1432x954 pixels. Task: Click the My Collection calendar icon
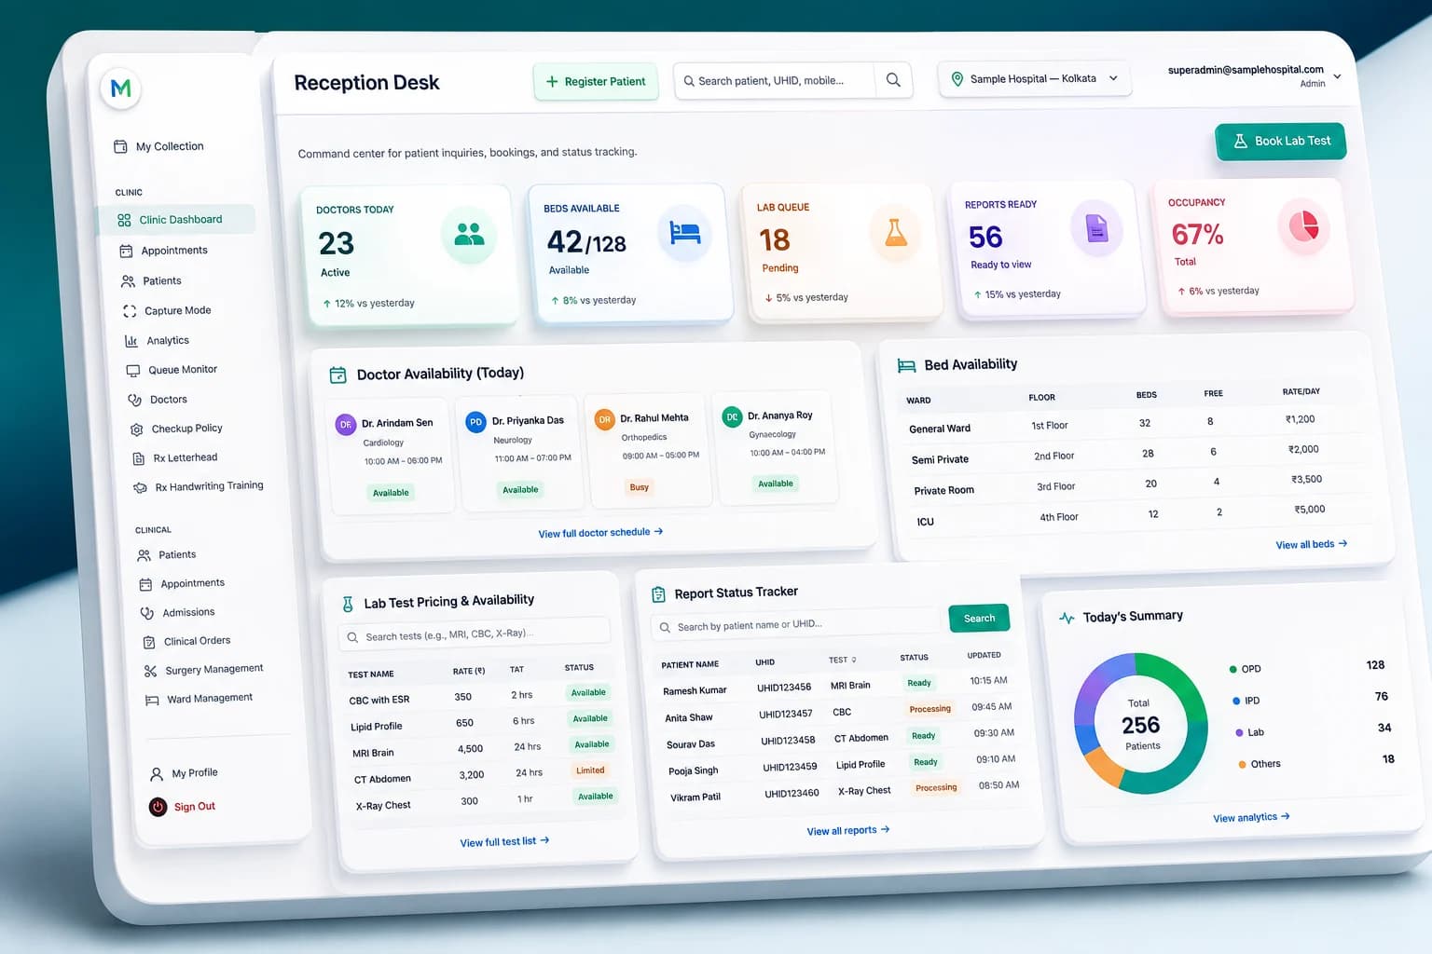[x=120, y=146]
